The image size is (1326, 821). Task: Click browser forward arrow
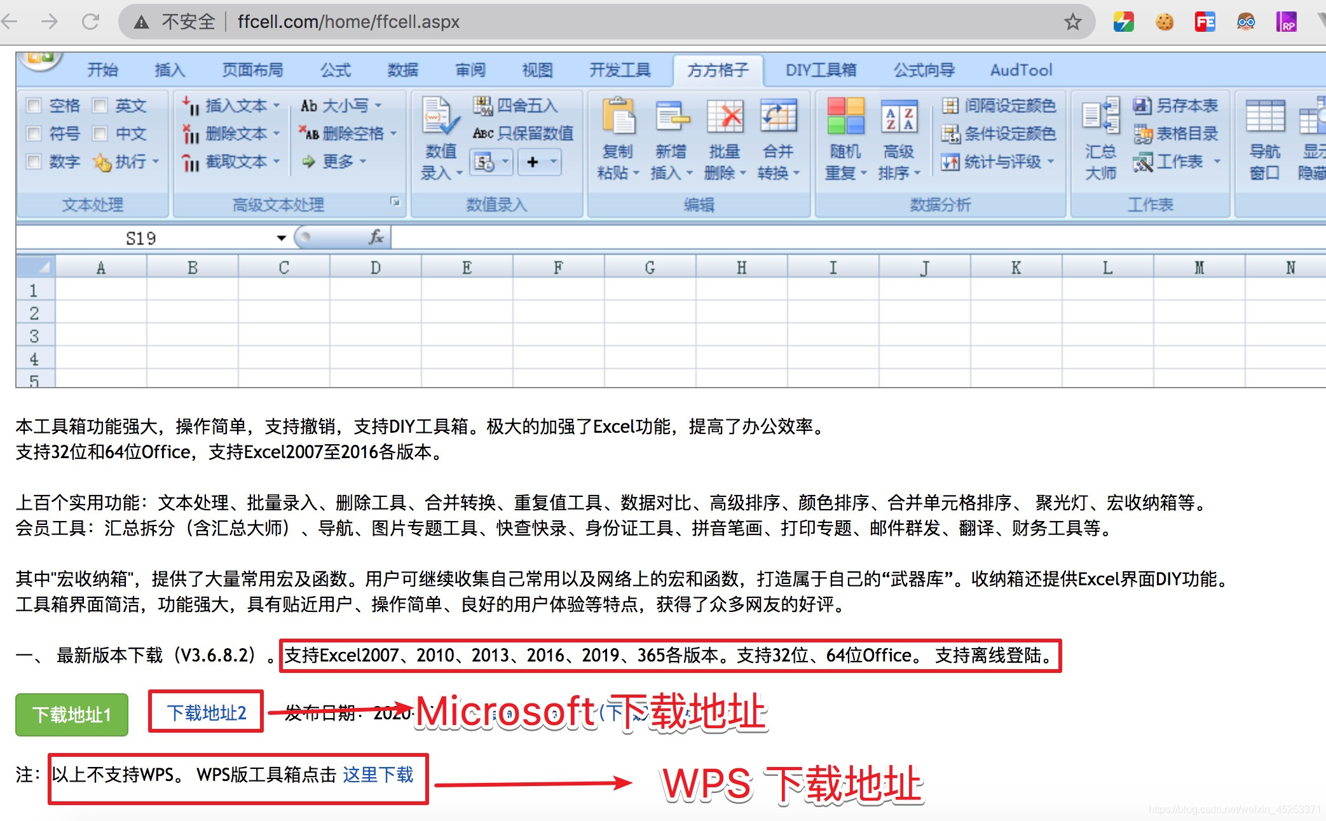pos(50,22)
